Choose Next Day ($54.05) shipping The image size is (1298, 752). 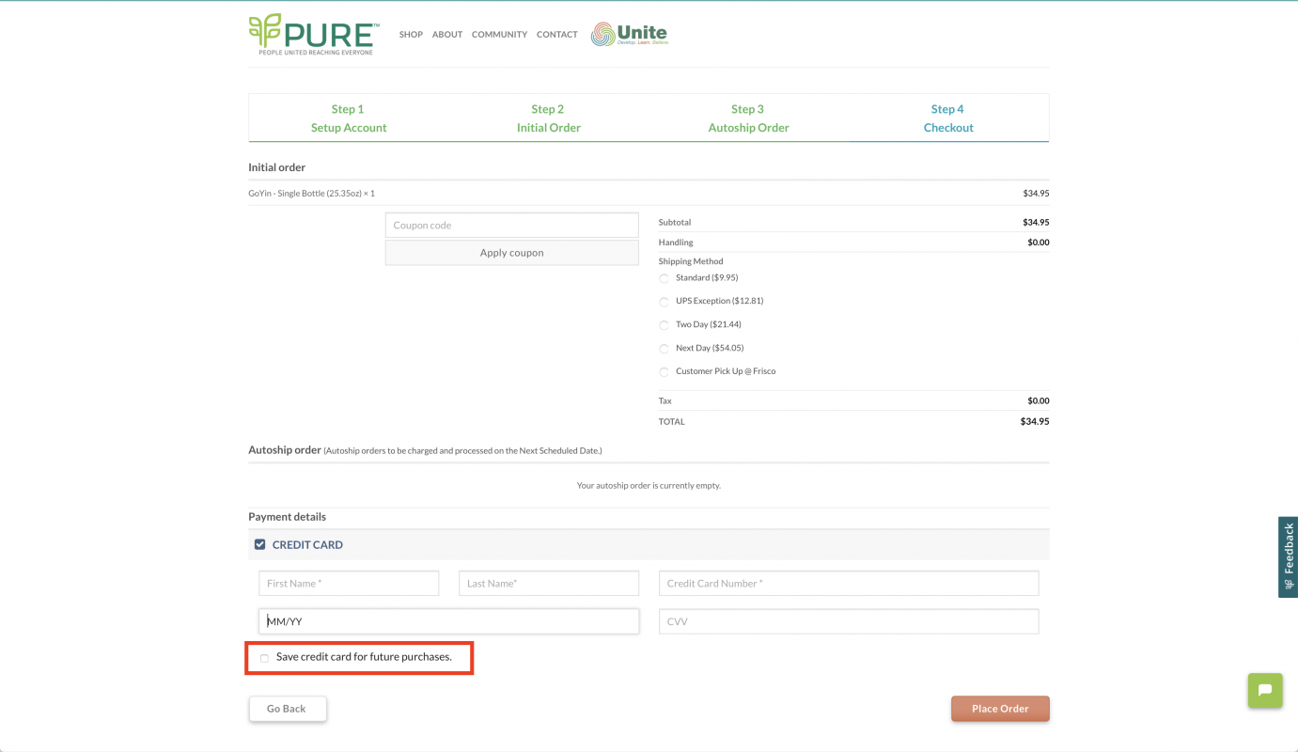click(665, 349)
